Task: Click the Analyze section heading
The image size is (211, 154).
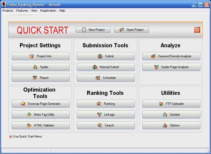Action: pos(170,45)
